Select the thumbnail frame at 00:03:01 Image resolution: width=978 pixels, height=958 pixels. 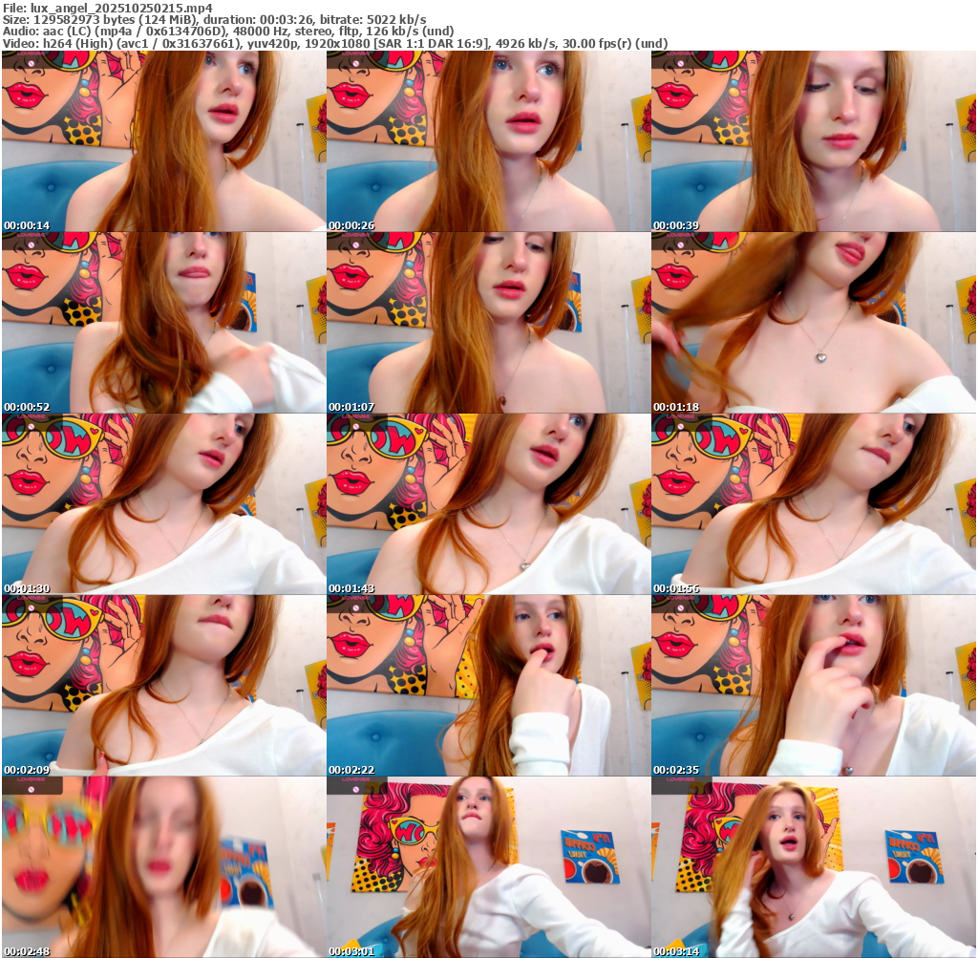(488, 867)
